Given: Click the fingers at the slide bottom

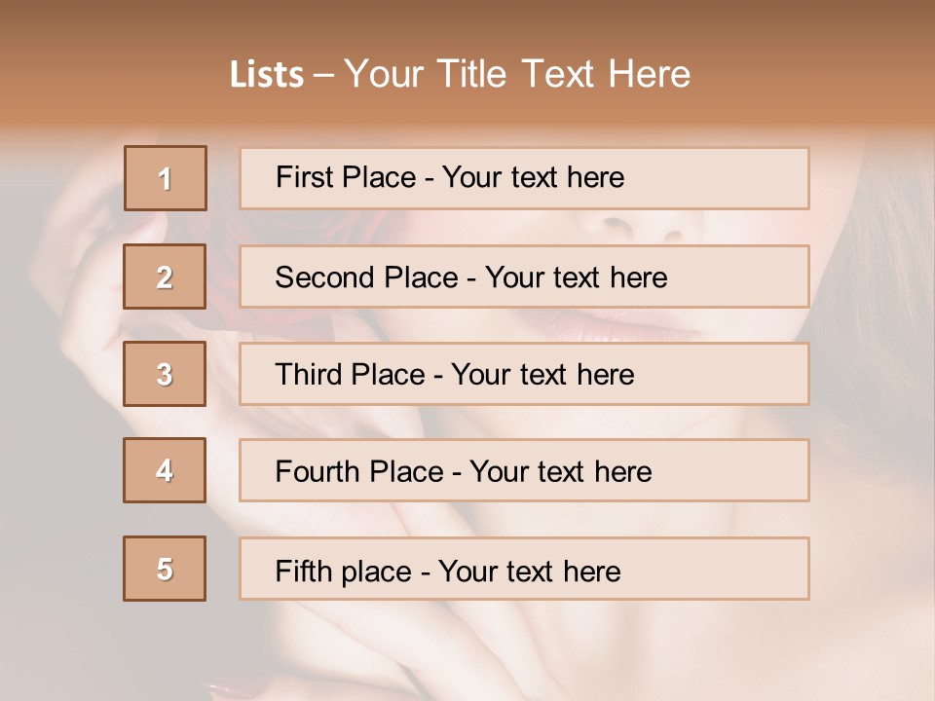Looking at the screenshot, I should point(390,652).
